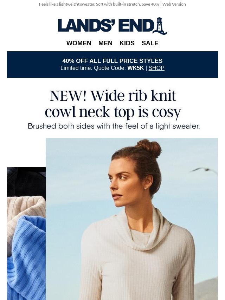Screen dimensions: 225x300
Task: Open the model in cowl neck top photo
Action: tap(132, 219)
